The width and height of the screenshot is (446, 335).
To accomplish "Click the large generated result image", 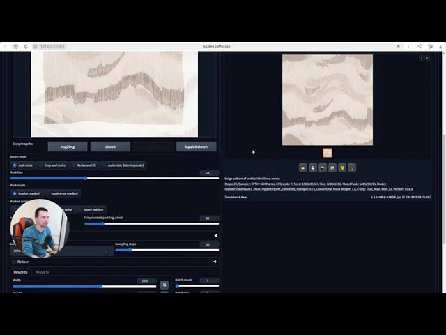I will [328, 100].
